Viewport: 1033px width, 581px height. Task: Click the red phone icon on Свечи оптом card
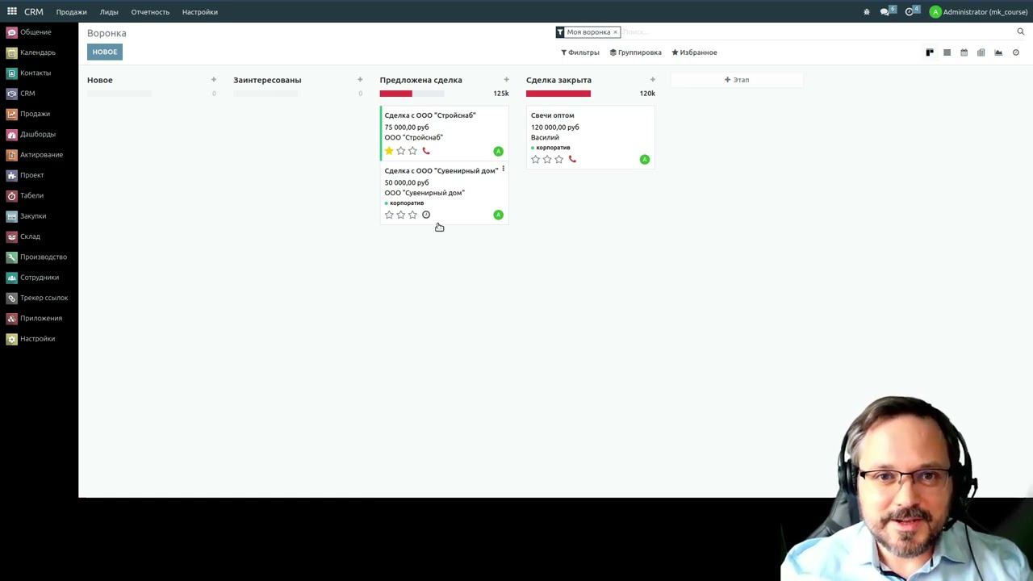[572, 159]
